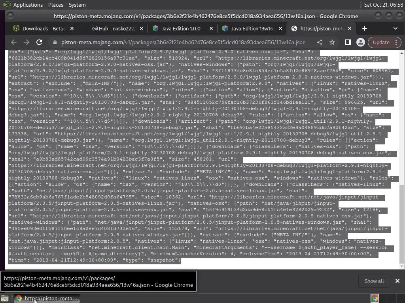
Task: Open the Places menu
Action: click(55, 5)
